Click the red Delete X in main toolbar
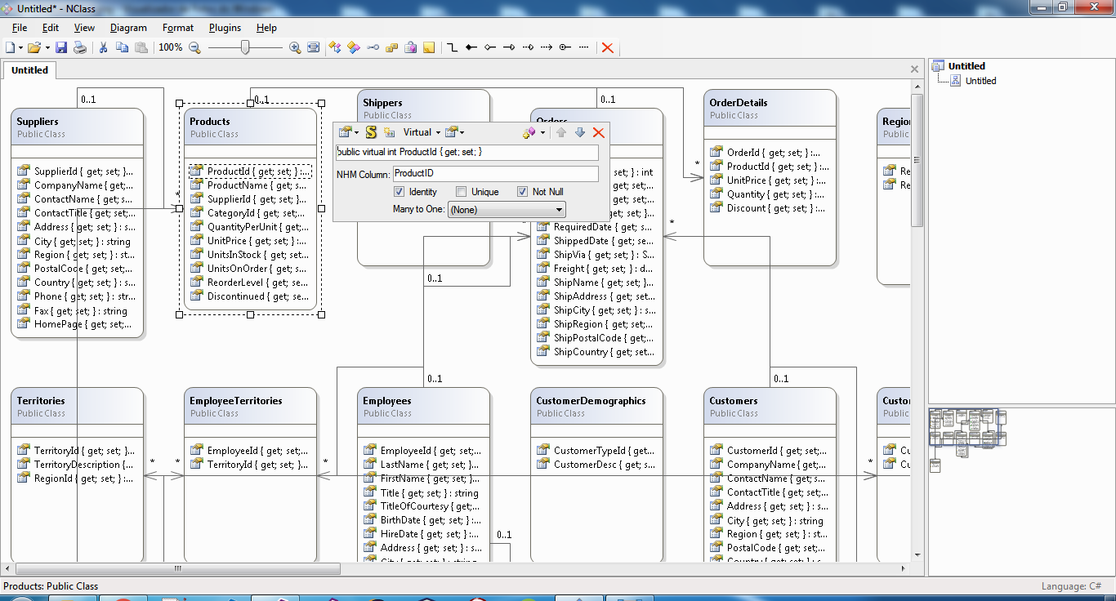1116x601 pixels. 607,47
